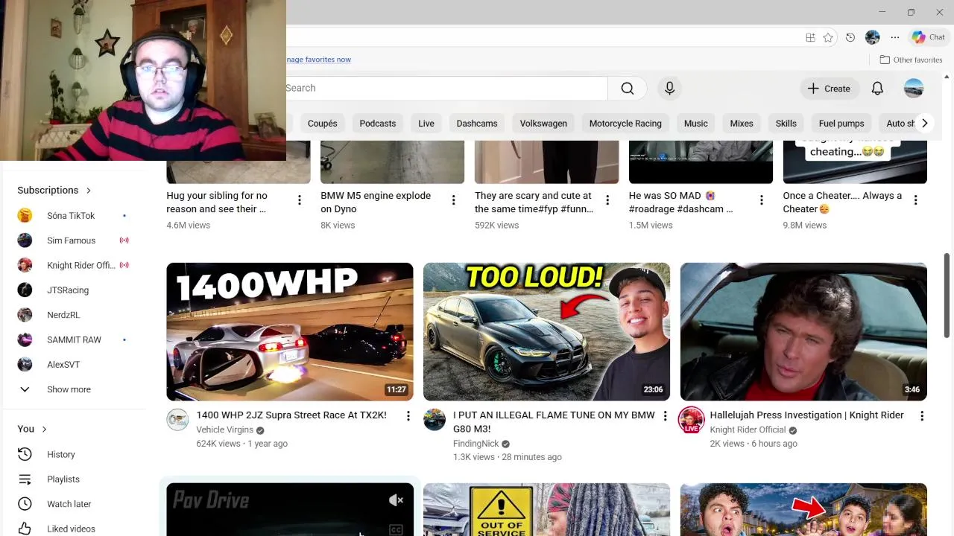The height and width of the screenshot is (536, 954).
Task: Open AlexSVT subscription channel
Action: click(74, 365)
